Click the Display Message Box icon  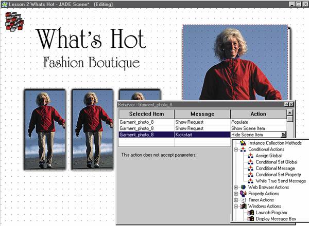pos(251,219)
